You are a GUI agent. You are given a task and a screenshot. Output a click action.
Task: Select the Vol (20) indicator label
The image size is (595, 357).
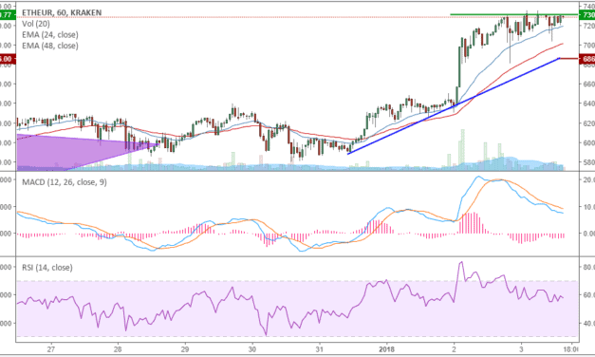pos(36,24)
